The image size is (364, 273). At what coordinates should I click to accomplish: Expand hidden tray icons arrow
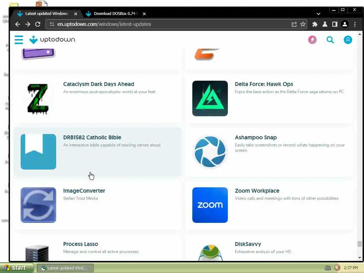coord(337,268)
